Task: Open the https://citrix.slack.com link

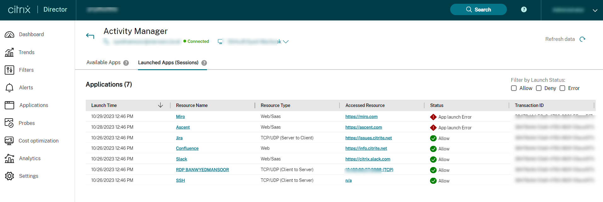Action: pos(368,159)
